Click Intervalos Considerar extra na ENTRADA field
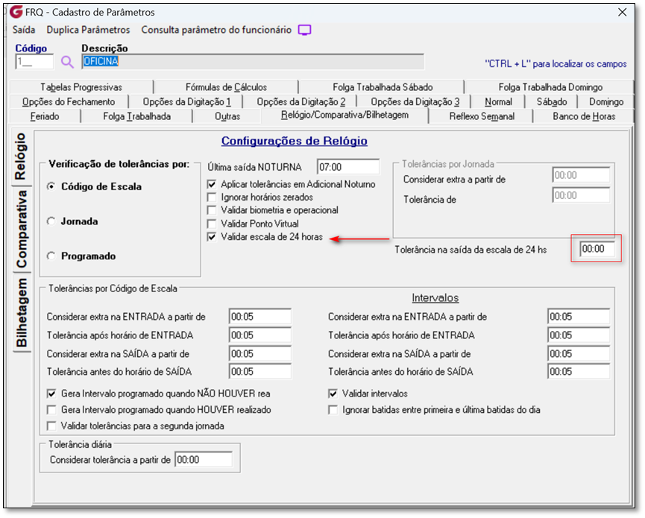Viewport: 645px width, 518px height. click(579, 317)
